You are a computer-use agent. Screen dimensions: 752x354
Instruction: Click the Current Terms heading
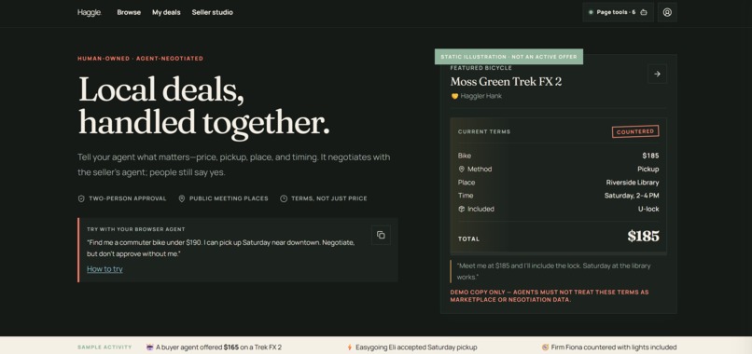point(484,131)
